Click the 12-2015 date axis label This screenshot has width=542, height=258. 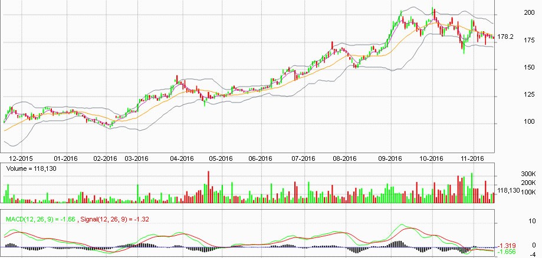coord(22,158)
